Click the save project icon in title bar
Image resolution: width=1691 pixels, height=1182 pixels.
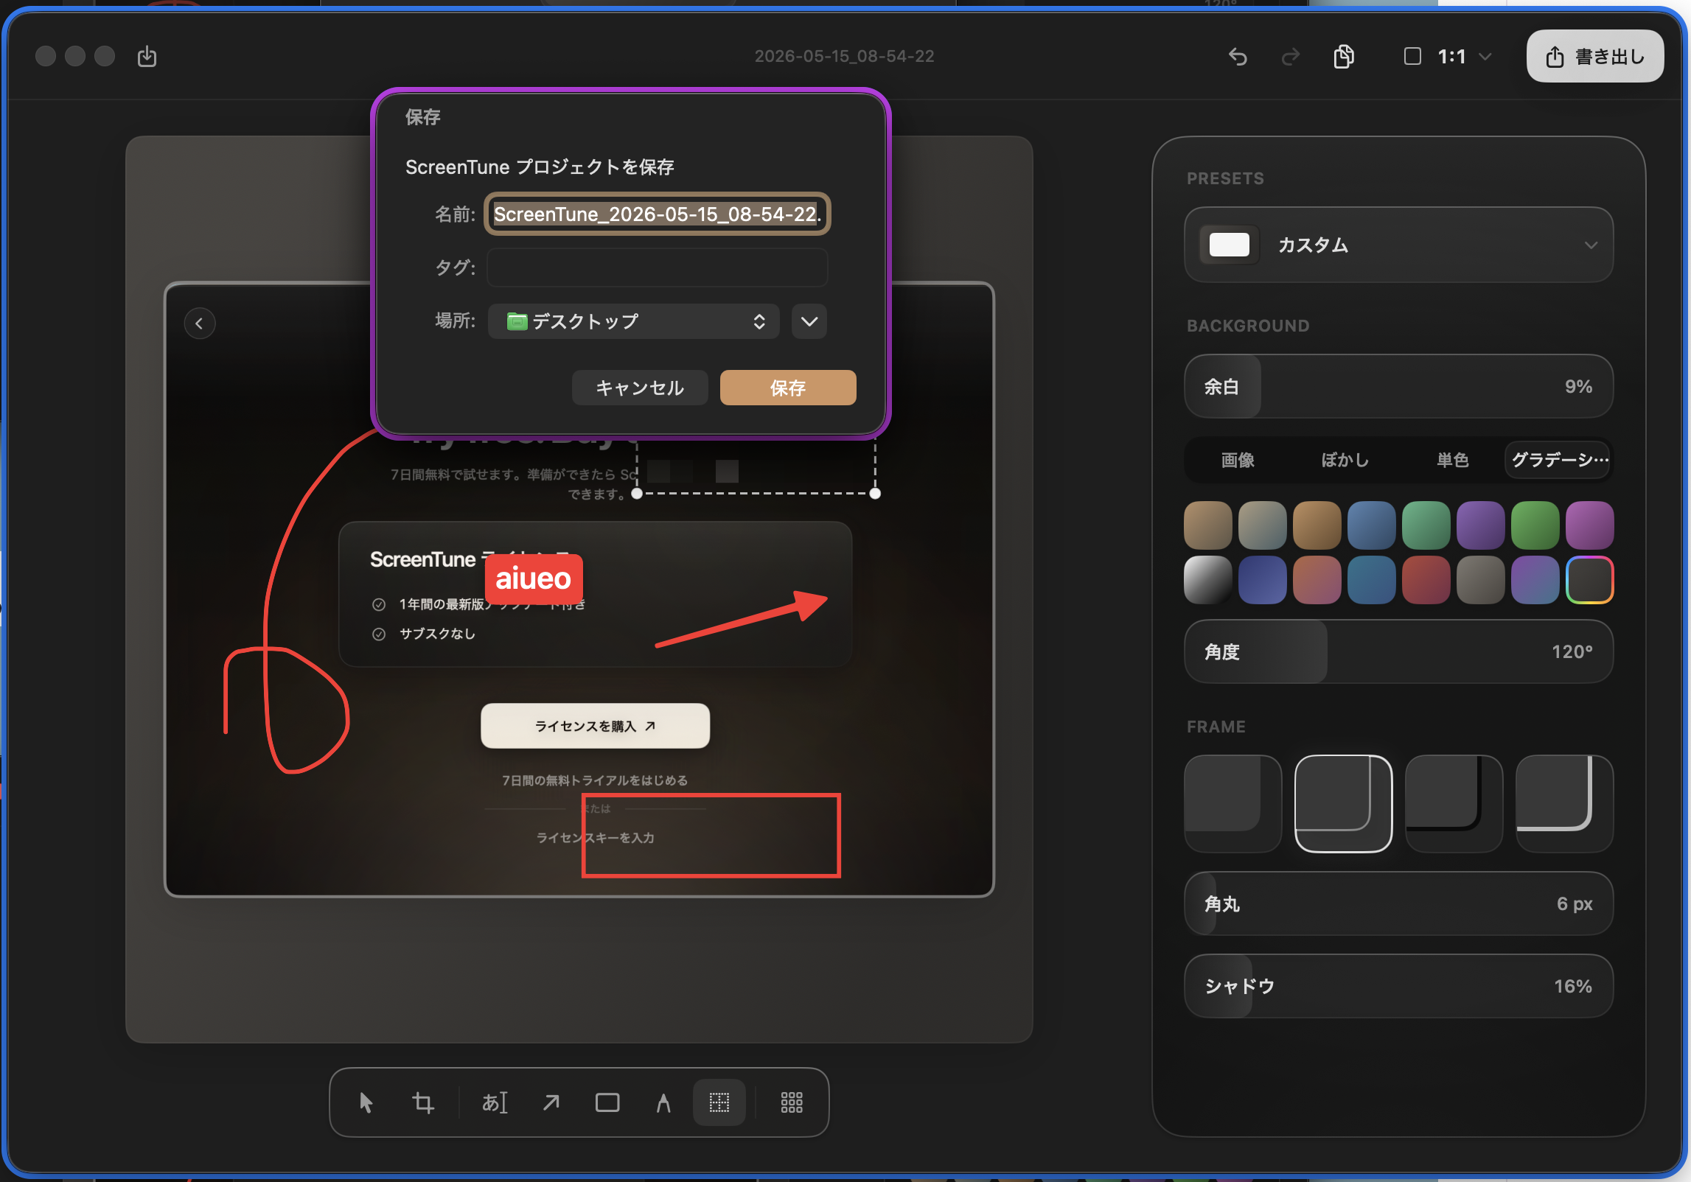tap(147, 56)
